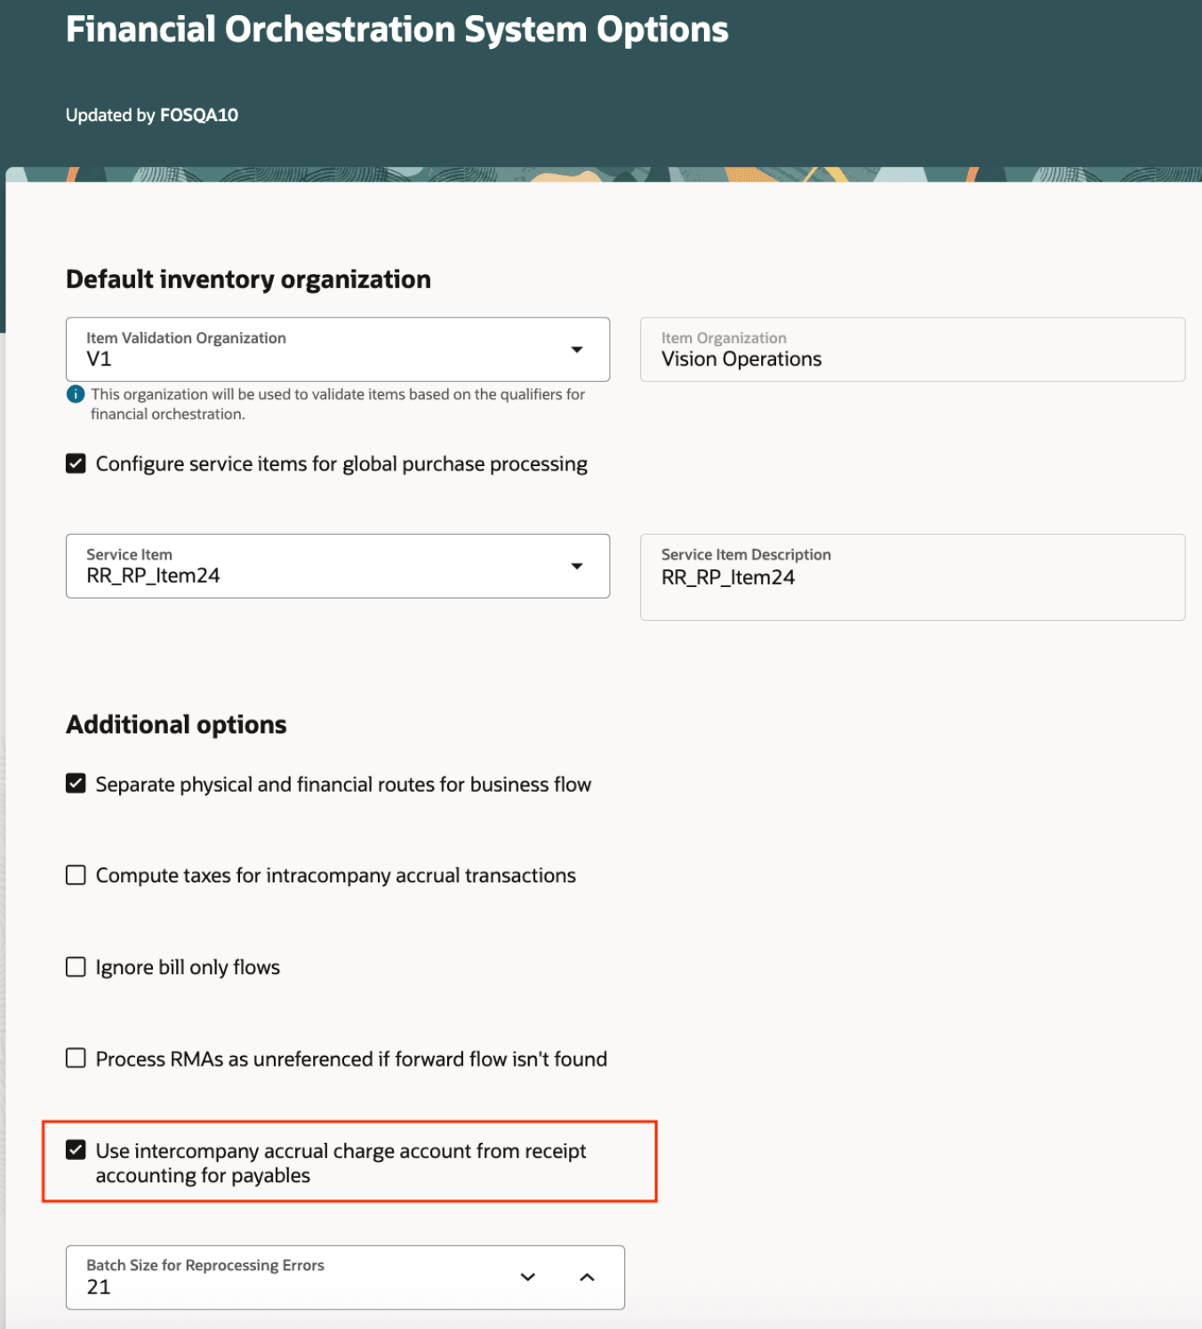Image resolution: width=1202 pixels, height=1329 pixels.
Task: Click the Batch Size for Reprocessing Errors field
Action: click(x=267, y=1286)
